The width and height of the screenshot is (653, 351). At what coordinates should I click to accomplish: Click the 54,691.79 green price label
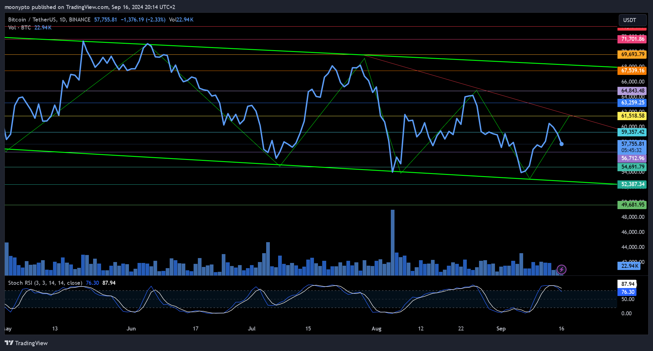click(x=632, y=167)
